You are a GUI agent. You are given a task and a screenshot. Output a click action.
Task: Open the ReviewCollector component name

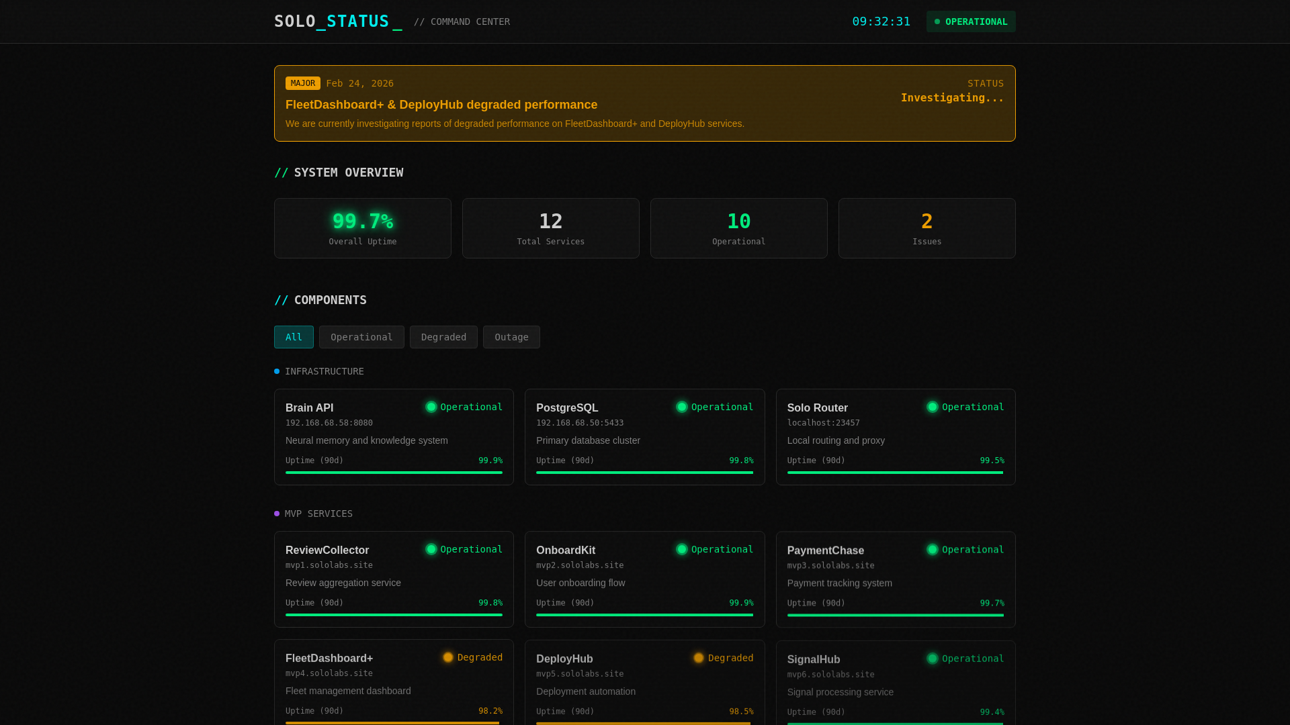327,550
